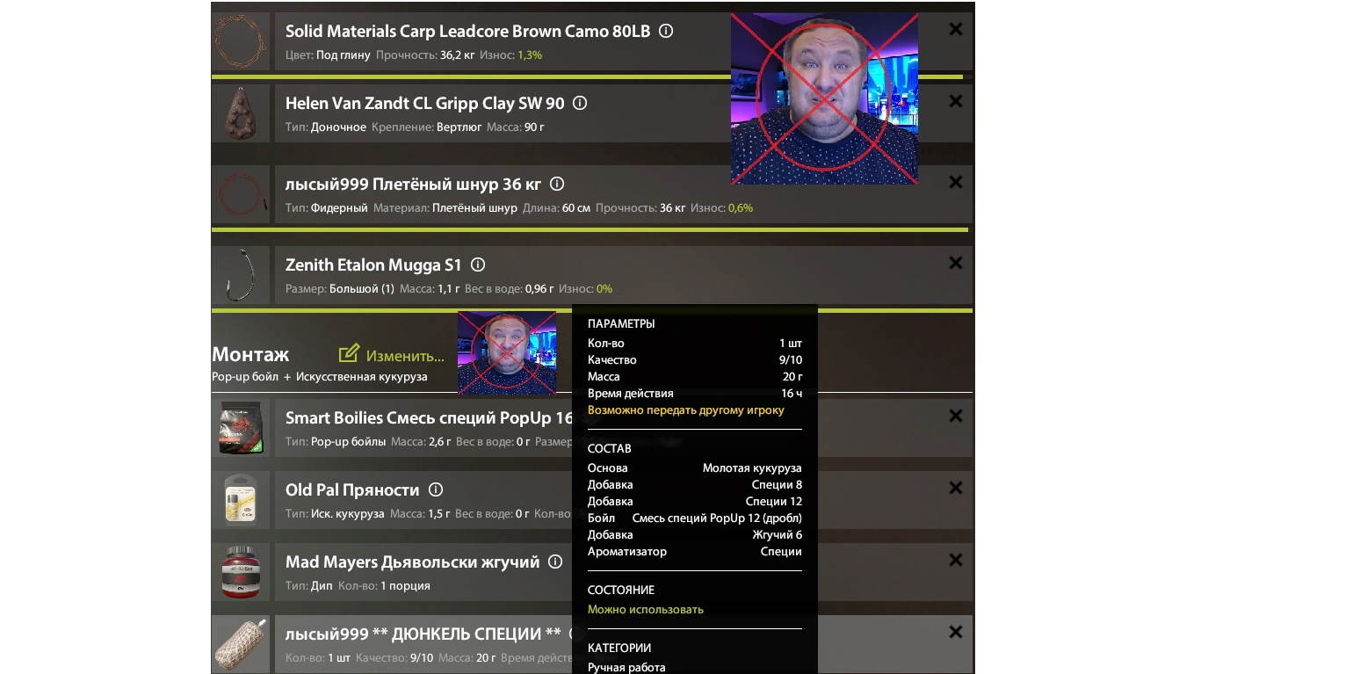Image resolution: width=1360 pixels, height=674 pixels.
Task: Show info for Old Pal Пряности
Action: (x=436, y=489)
